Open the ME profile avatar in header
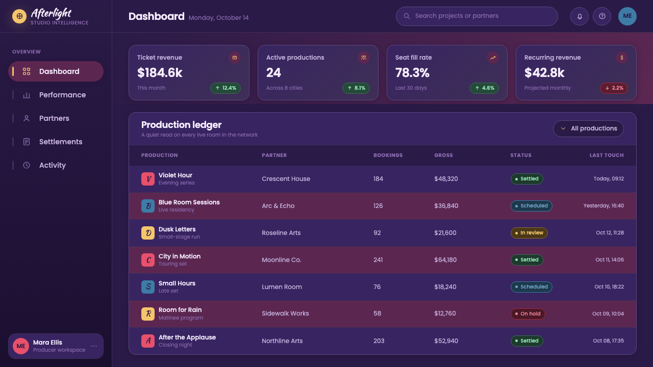The height and width of the screenshot is (367, 653). [x=627, y=16]
